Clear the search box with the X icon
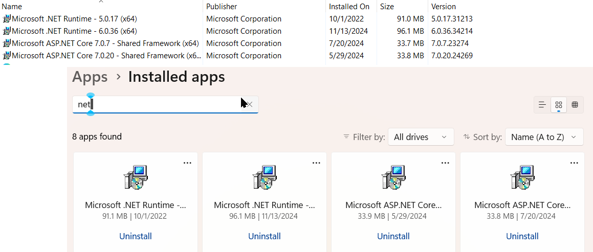 250,104
